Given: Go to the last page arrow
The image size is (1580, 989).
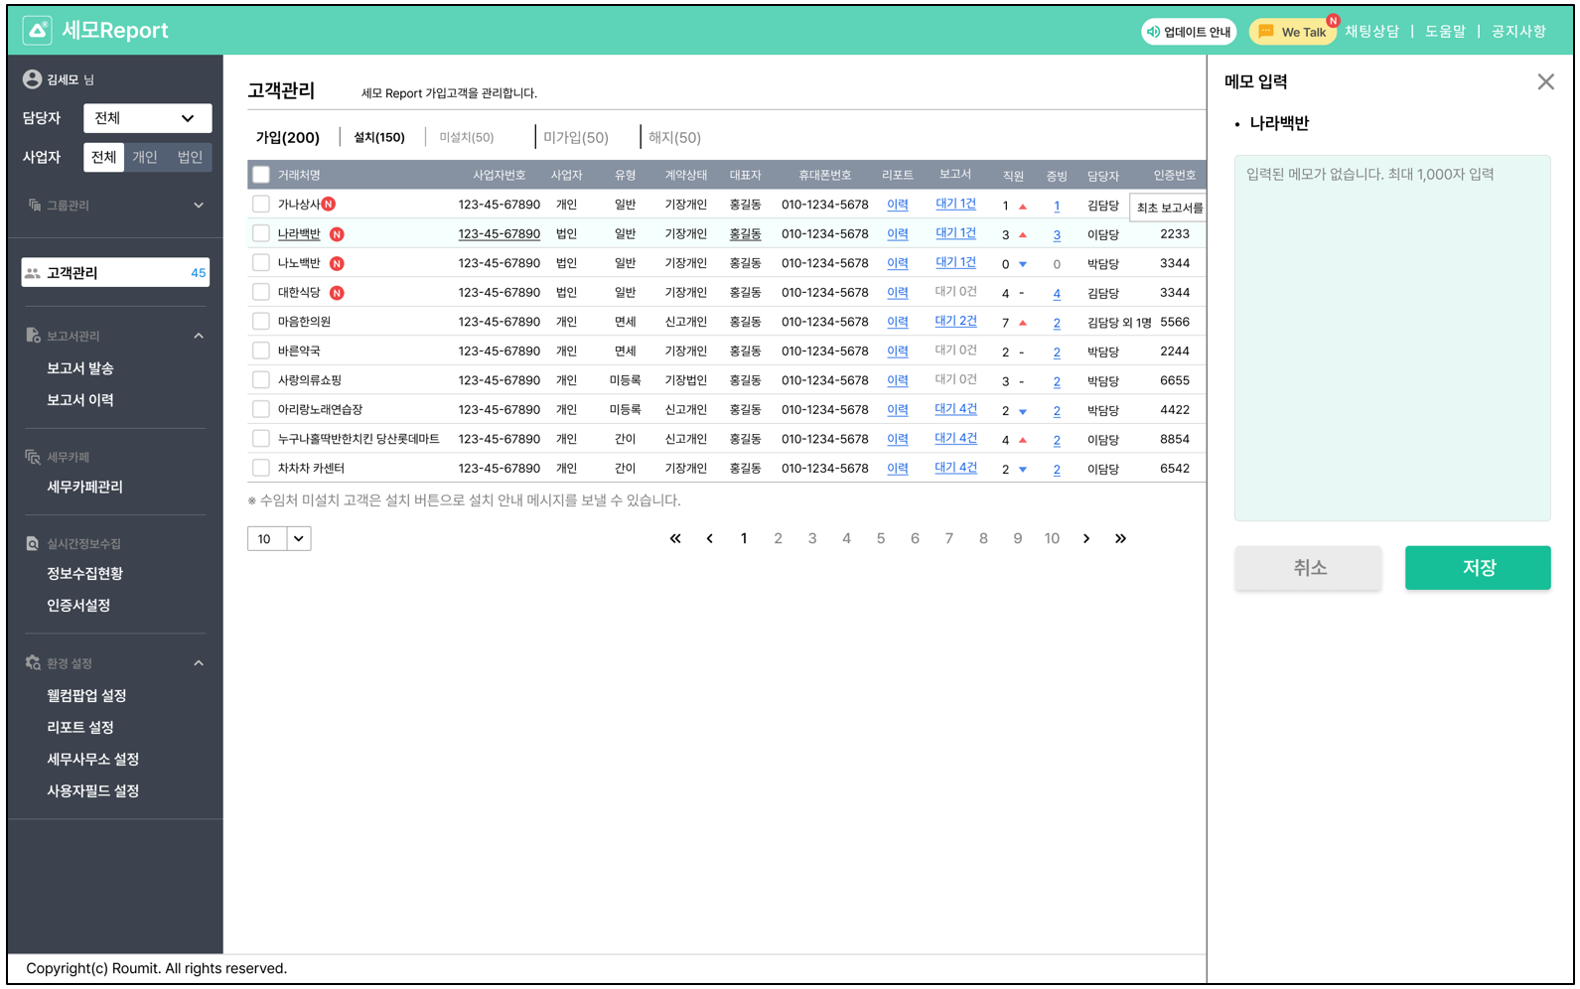Looking at the screenshot, I should (x=1120, y=539).
